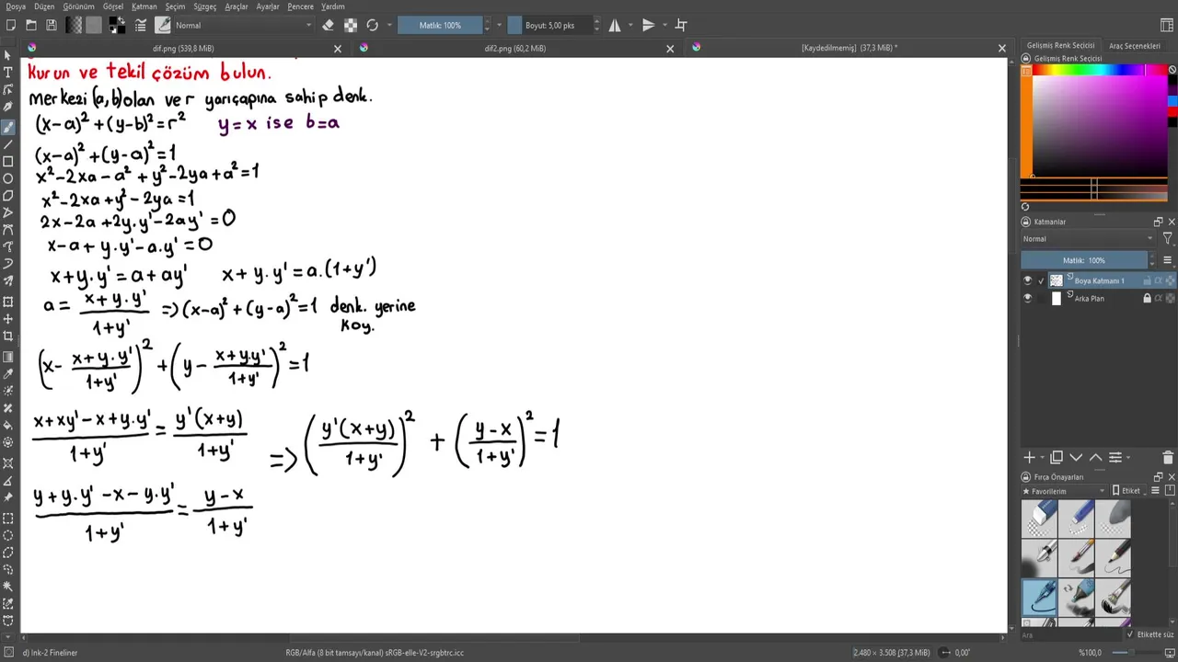Hide the Arka Plan layer

1028,298
